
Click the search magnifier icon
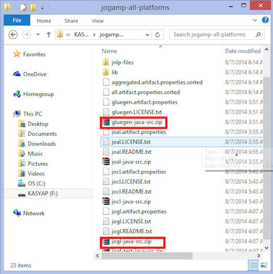pyautogui.click(x=258, y=35)
